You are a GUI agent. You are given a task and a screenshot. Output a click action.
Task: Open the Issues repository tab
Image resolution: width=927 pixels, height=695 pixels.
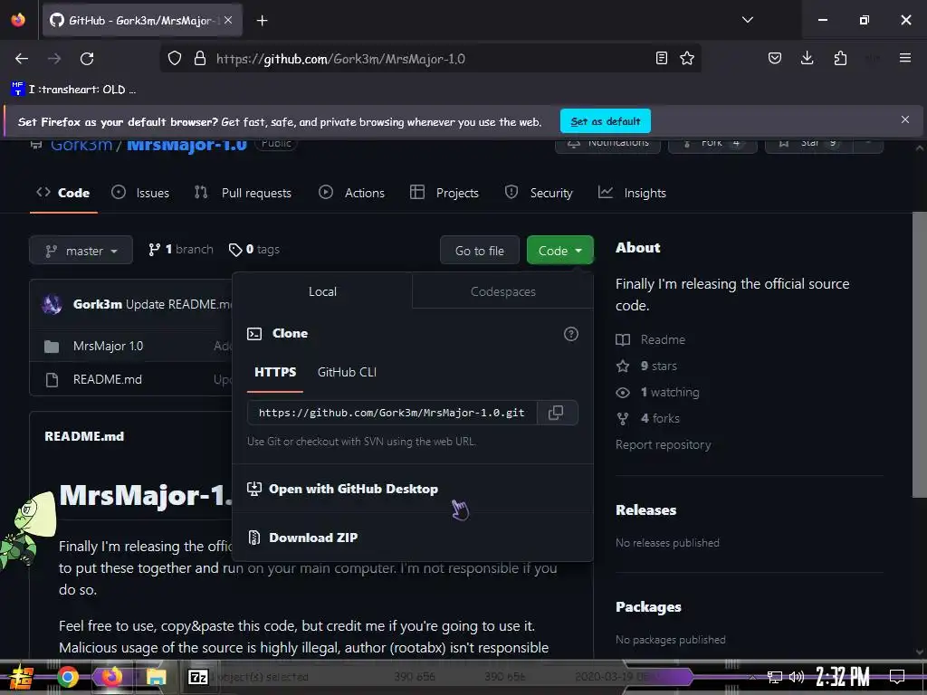click(x=140, y=193)
